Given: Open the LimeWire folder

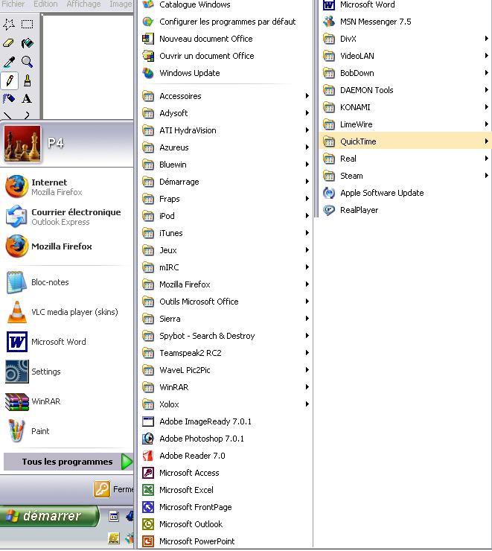Looking at the screenshot, I should tap(406, 124).
